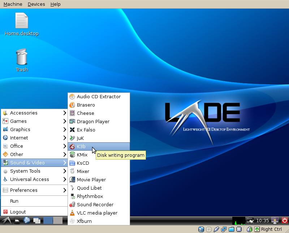Open the Help menu
The height and width of the screenshot is (233, 289).
(56, 4)
